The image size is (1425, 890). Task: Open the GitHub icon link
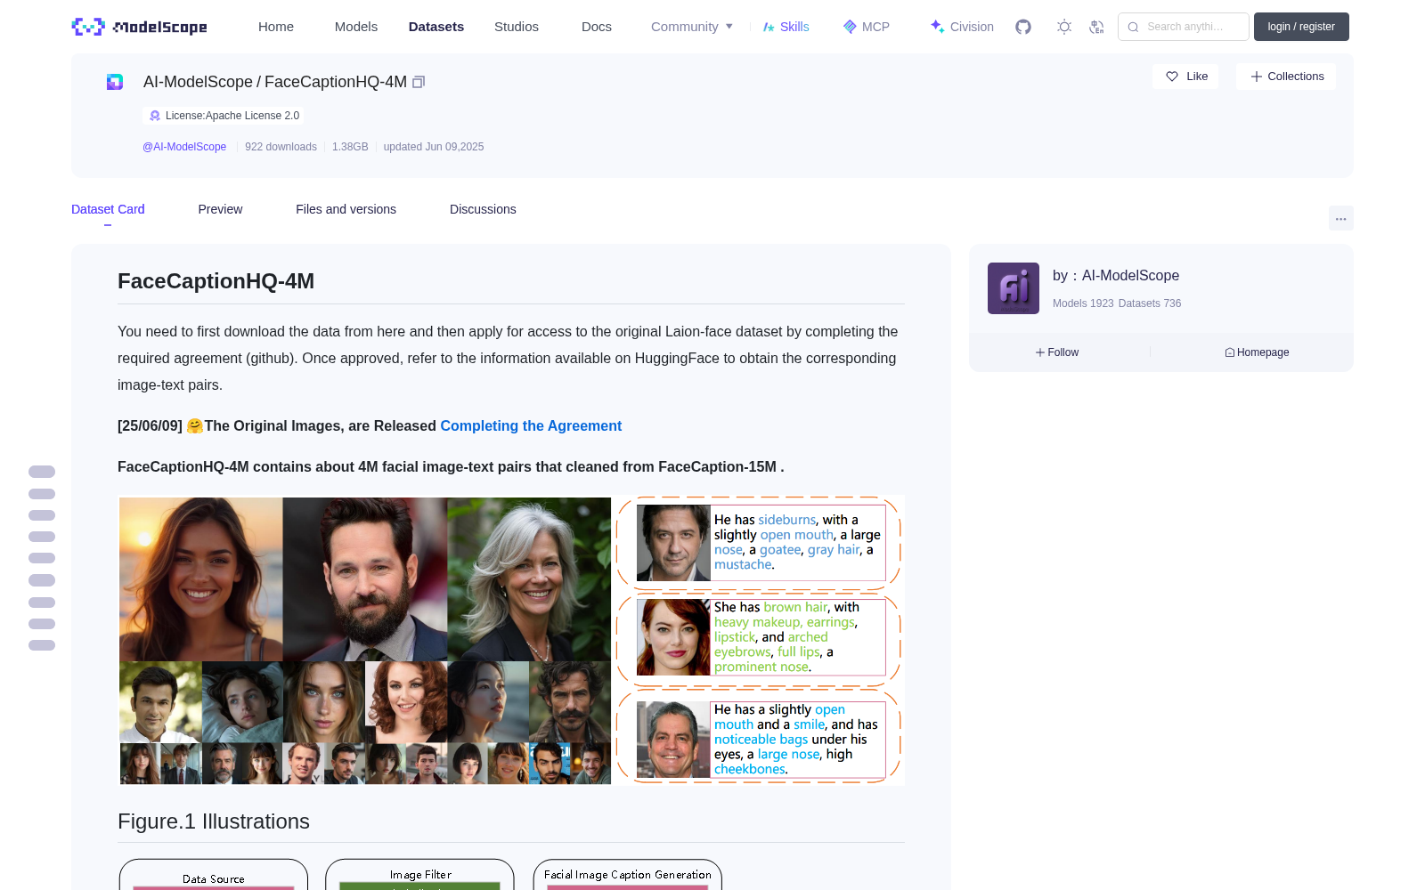pos(1023,27)
